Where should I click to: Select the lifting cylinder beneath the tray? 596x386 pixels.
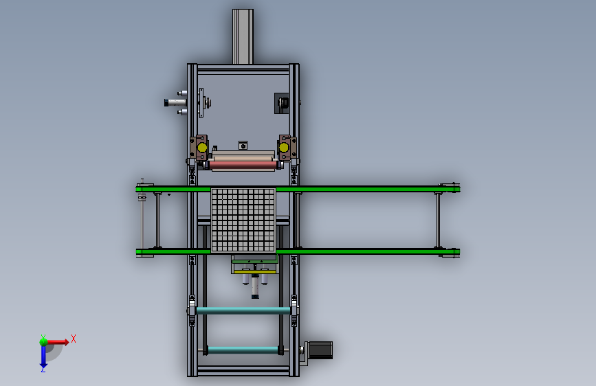[255, 286]
